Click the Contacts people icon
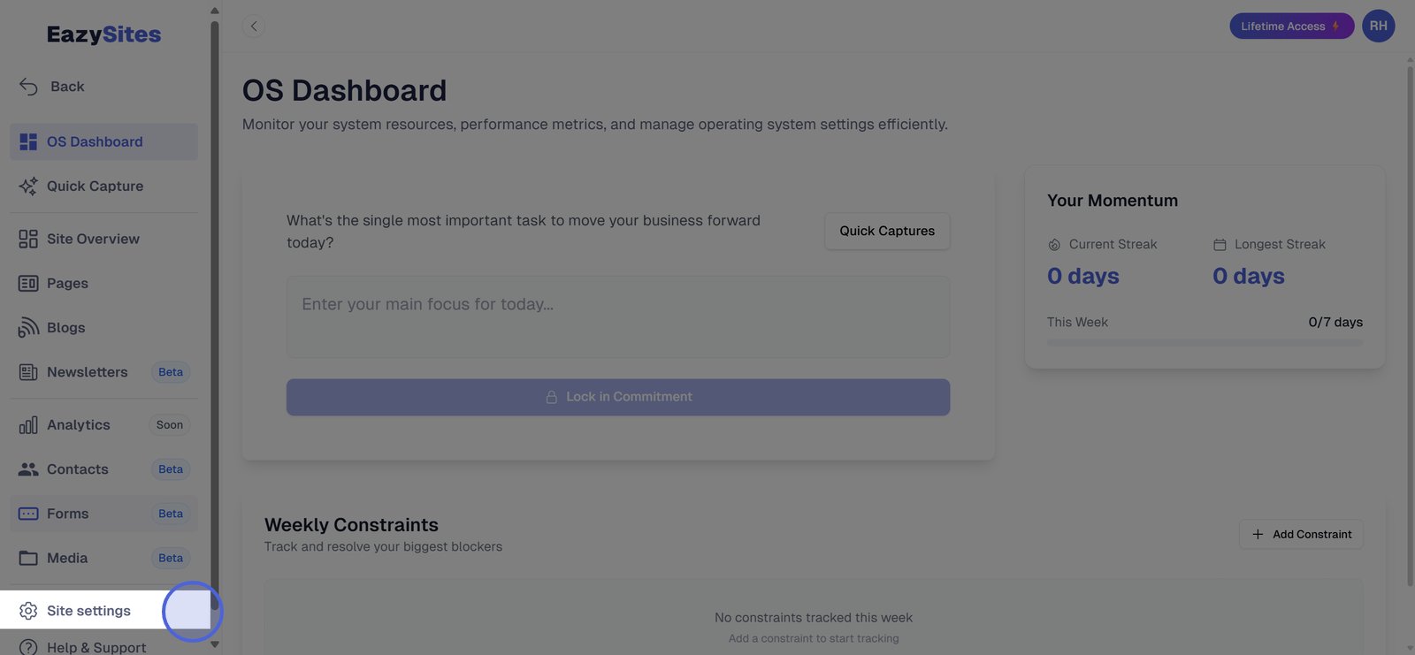 (28, 469)
